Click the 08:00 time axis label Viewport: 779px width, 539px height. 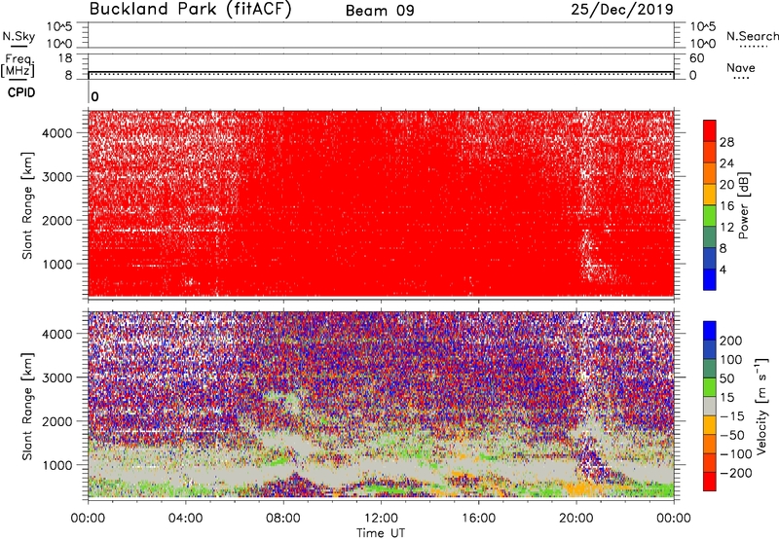pos(283,519)
